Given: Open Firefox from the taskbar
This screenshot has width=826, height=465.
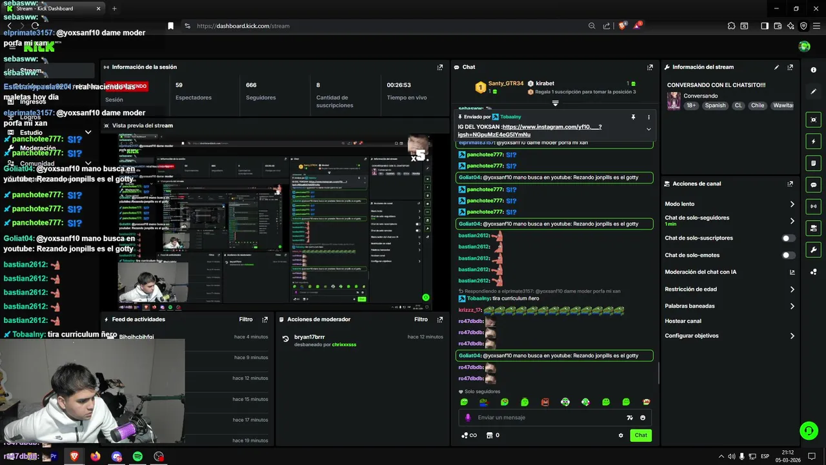Looking at the screenshot, I should [x=96, y=457].
